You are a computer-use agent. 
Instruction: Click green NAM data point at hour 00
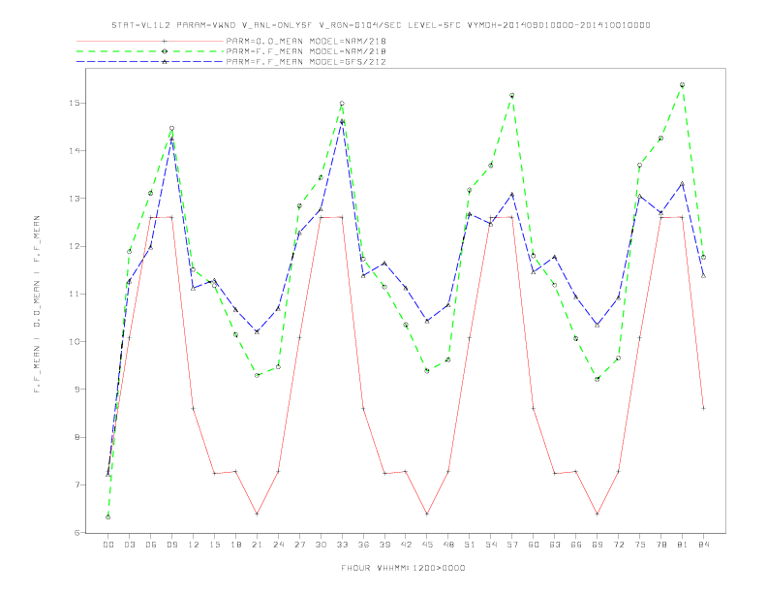[x=108, y=516]
